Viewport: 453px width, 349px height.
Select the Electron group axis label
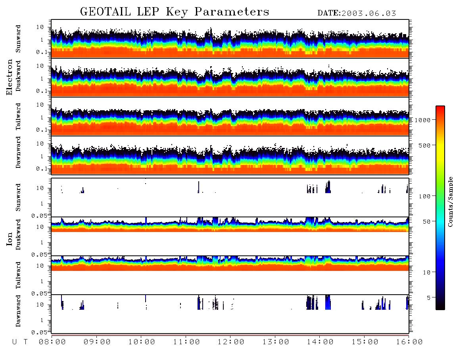pos(10,77)
